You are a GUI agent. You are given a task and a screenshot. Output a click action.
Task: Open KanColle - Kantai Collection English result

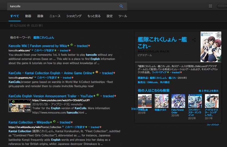pyautogui.click(x=50, y=73)
